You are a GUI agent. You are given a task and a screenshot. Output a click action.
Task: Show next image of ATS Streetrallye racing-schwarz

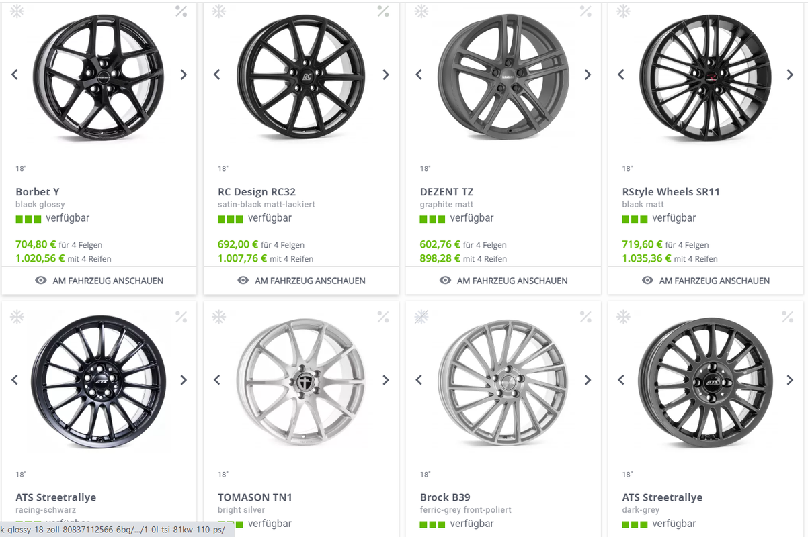[x=184, y=380]
